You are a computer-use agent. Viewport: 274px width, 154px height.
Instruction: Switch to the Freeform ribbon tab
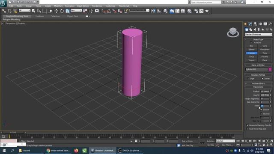pos(40,16)
